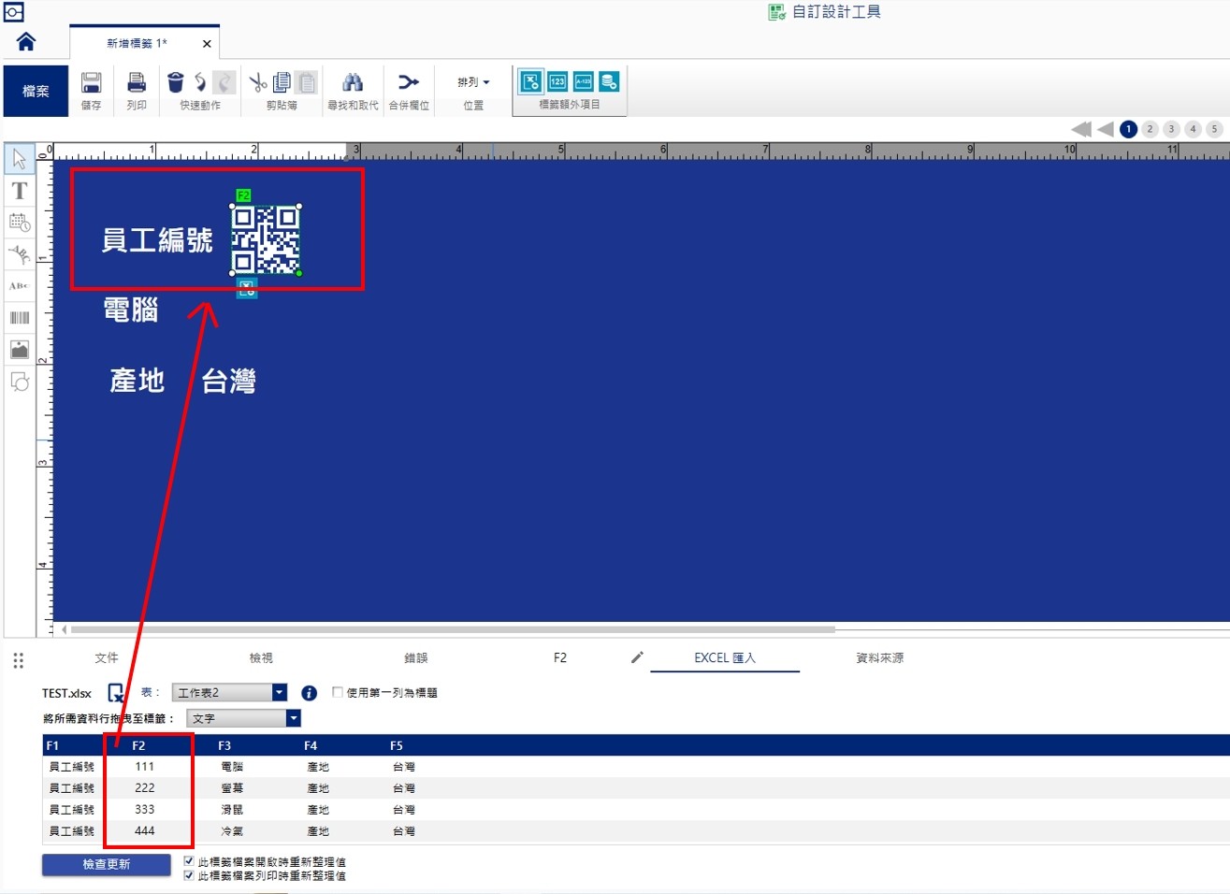This screenshot has height=894, width=1230.
Task: Click the 螢幕 table cell
Action: coord(232,788)
